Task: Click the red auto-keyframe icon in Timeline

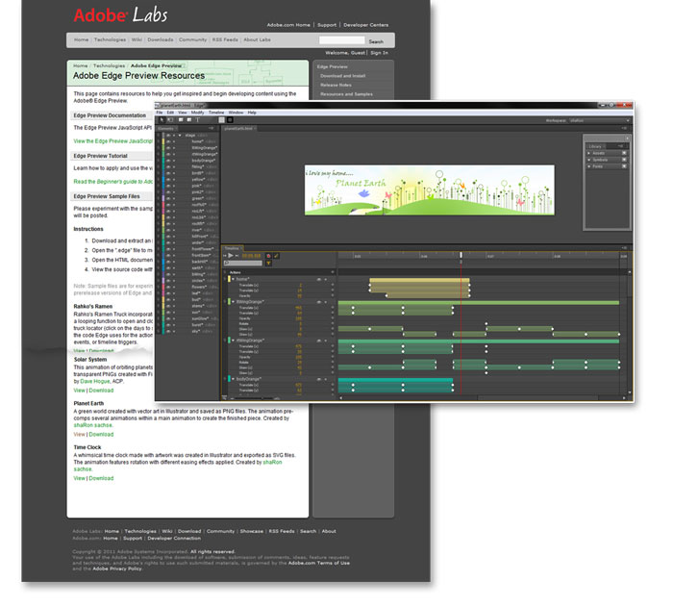Action: (x=268, y=255)
